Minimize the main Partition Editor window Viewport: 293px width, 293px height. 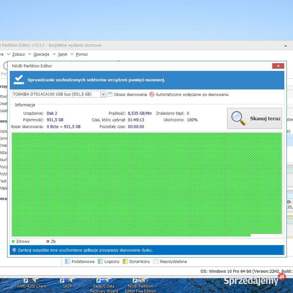click(286, 45)
